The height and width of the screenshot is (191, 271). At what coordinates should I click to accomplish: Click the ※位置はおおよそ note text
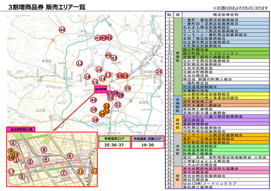(240, 8)
